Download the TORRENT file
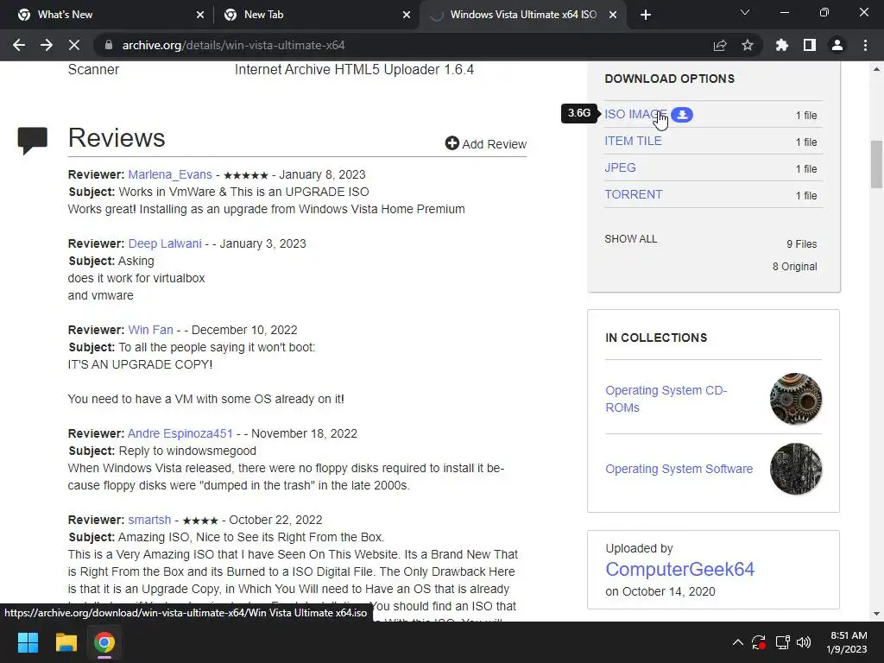Screen dimensions: 884x663 pos(634,194)
